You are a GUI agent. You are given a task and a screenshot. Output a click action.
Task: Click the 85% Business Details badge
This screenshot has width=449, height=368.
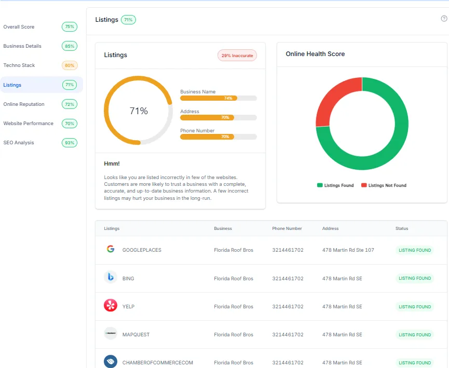[70, 46]
